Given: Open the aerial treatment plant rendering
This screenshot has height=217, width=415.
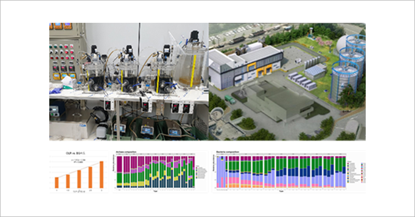Looking at the screenshot, I should (x=286, y=81).
